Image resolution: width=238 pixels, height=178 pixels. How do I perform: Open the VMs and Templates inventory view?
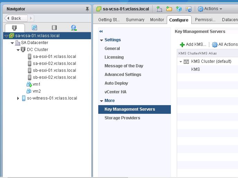(x=34, y=28)
